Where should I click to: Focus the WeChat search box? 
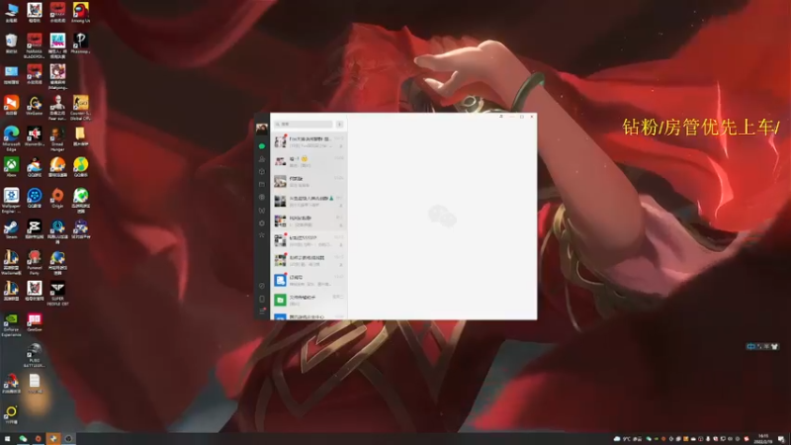304,125
